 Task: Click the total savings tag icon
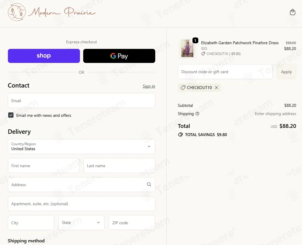180,135
